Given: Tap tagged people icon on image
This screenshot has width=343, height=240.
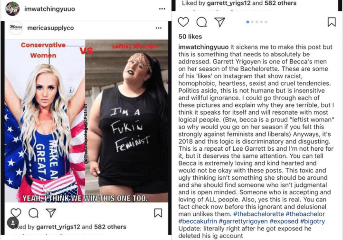Looking at the screenshot, I should point(13,223).
